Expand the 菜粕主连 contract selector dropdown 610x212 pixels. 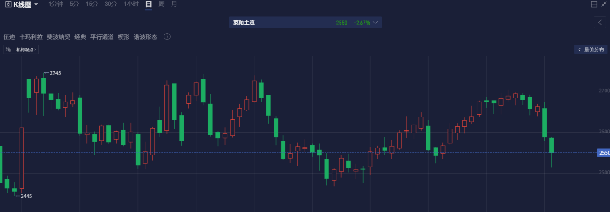pos(375,23)
